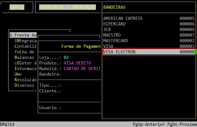Image resolution: width=197 pixels, height=127 pixels.
Task: Choose HIPERCARD card brand entry
Action: tap(114, 24)
